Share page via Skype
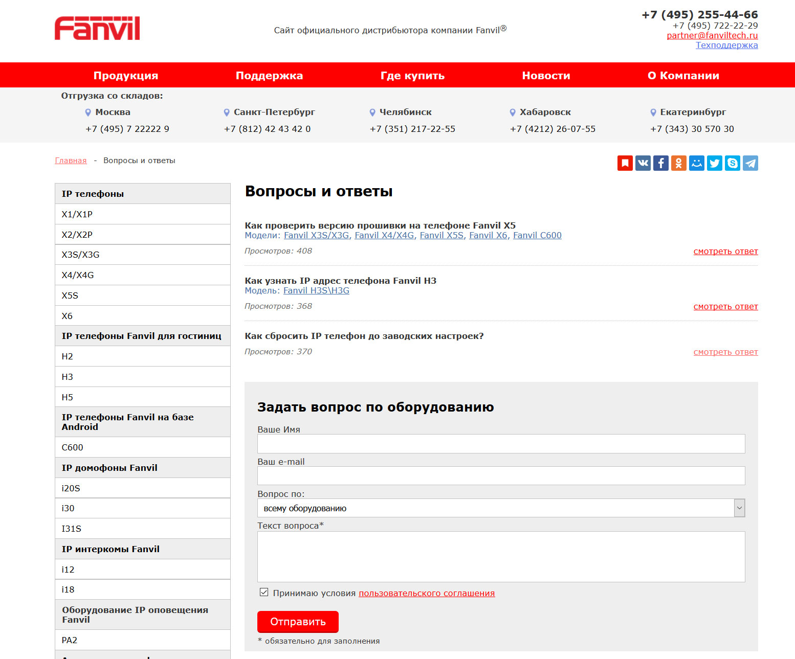 pos(733,163)
